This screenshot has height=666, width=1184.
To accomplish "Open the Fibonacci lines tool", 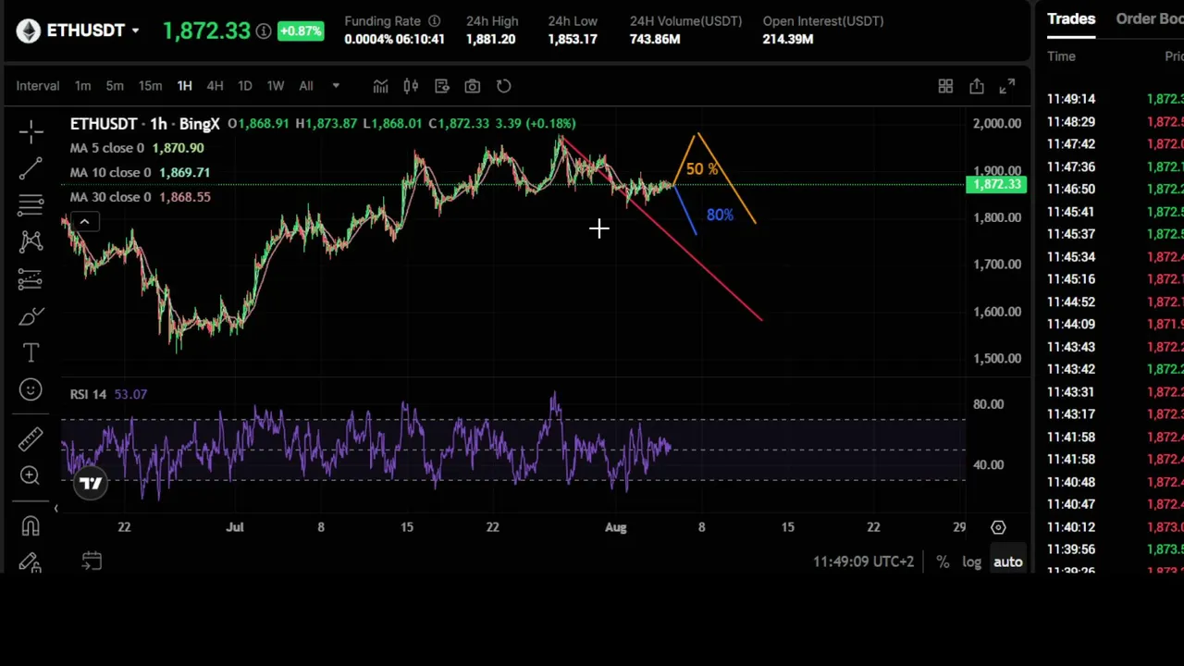I will pyautogui.click(x=31, y=204).
